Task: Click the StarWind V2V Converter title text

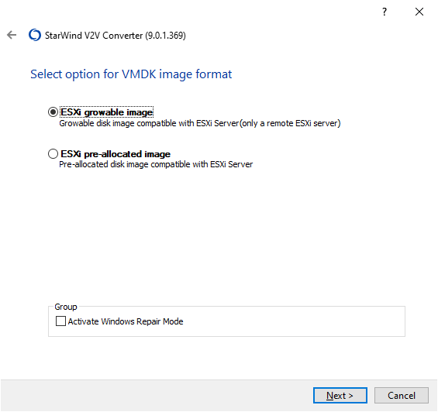Action: click(94, 36)
